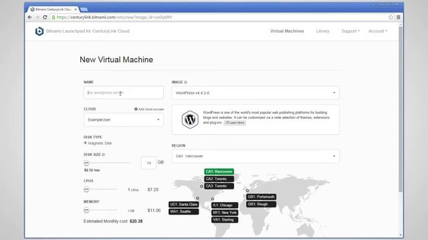Click the NAME input field

point(124,93)
